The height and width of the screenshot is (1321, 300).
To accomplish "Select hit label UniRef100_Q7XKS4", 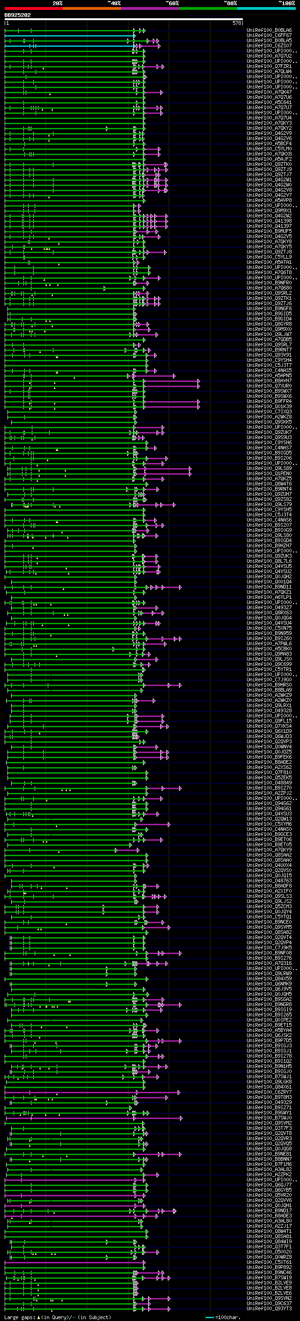I will [269, 725].
